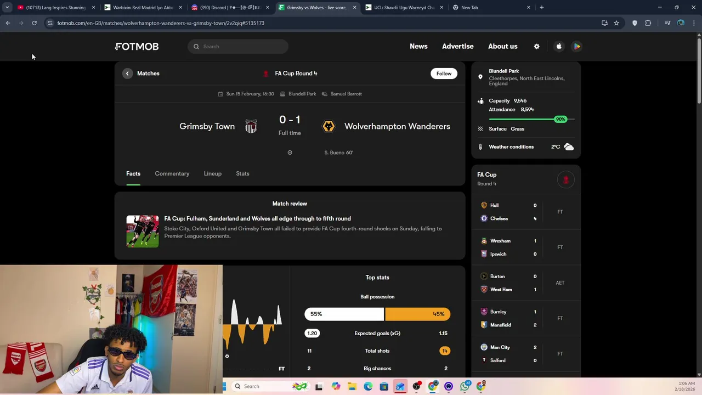702x395 pixels.
Task: Open the FA Cup Round 4 link
Action: point(296,74)
